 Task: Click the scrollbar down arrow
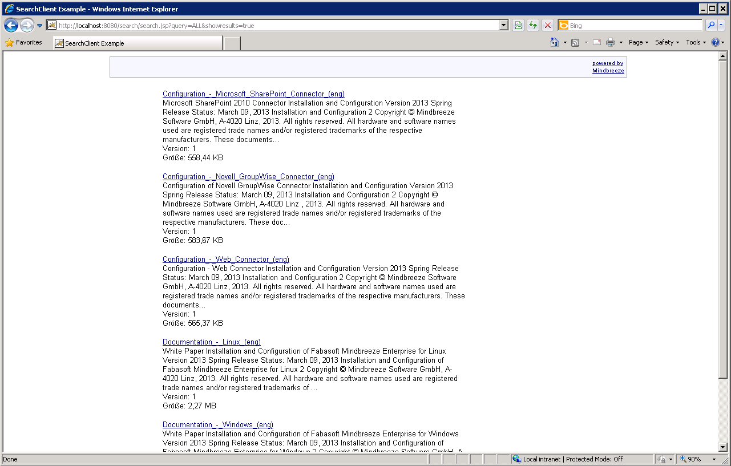pyautogui.click(x=722, y=447)
